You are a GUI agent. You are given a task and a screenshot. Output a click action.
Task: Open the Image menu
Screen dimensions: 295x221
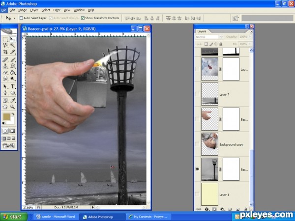23,10
